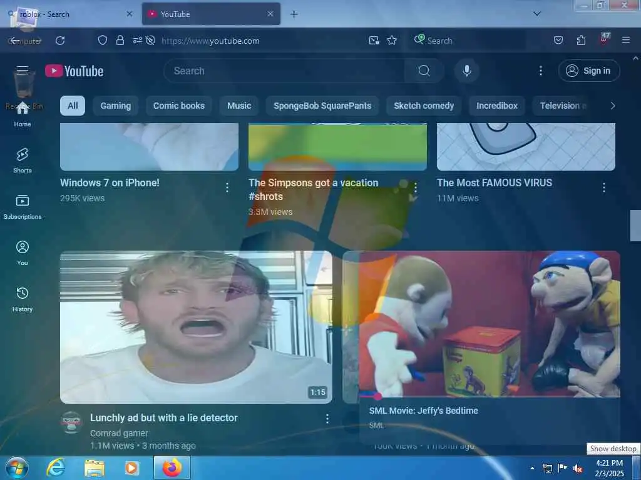Viewport: 641px width, 480px height.
Task: Open Subscriptions in the sidebar
Action: point(23,207)
